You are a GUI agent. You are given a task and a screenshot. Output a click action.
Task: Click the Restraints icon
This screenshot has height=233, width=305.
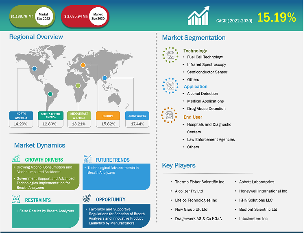coord(16,199)
